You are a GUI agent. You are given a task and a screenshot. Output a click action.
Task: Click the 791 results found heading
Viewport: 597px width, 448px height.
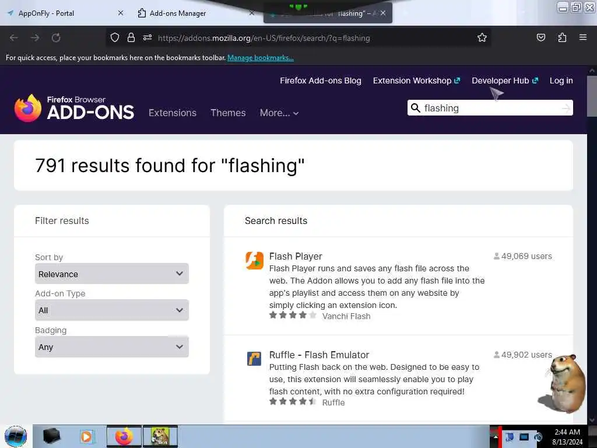[x=170, y=165]
